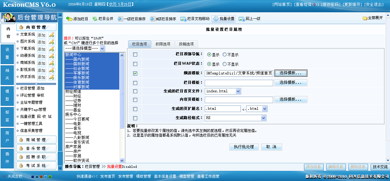This screenshot has width=390, height=181.
Task: Click the 执行批处理 button
Action: [244, 147]
